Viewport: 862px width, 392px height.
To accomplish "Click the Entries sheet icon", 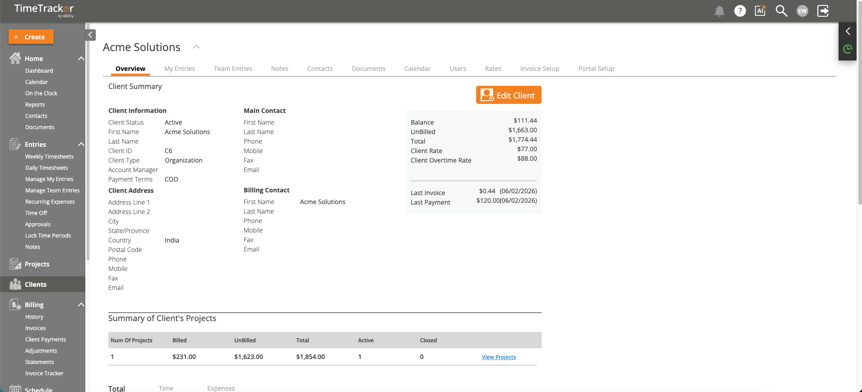I will coord(15,144).
